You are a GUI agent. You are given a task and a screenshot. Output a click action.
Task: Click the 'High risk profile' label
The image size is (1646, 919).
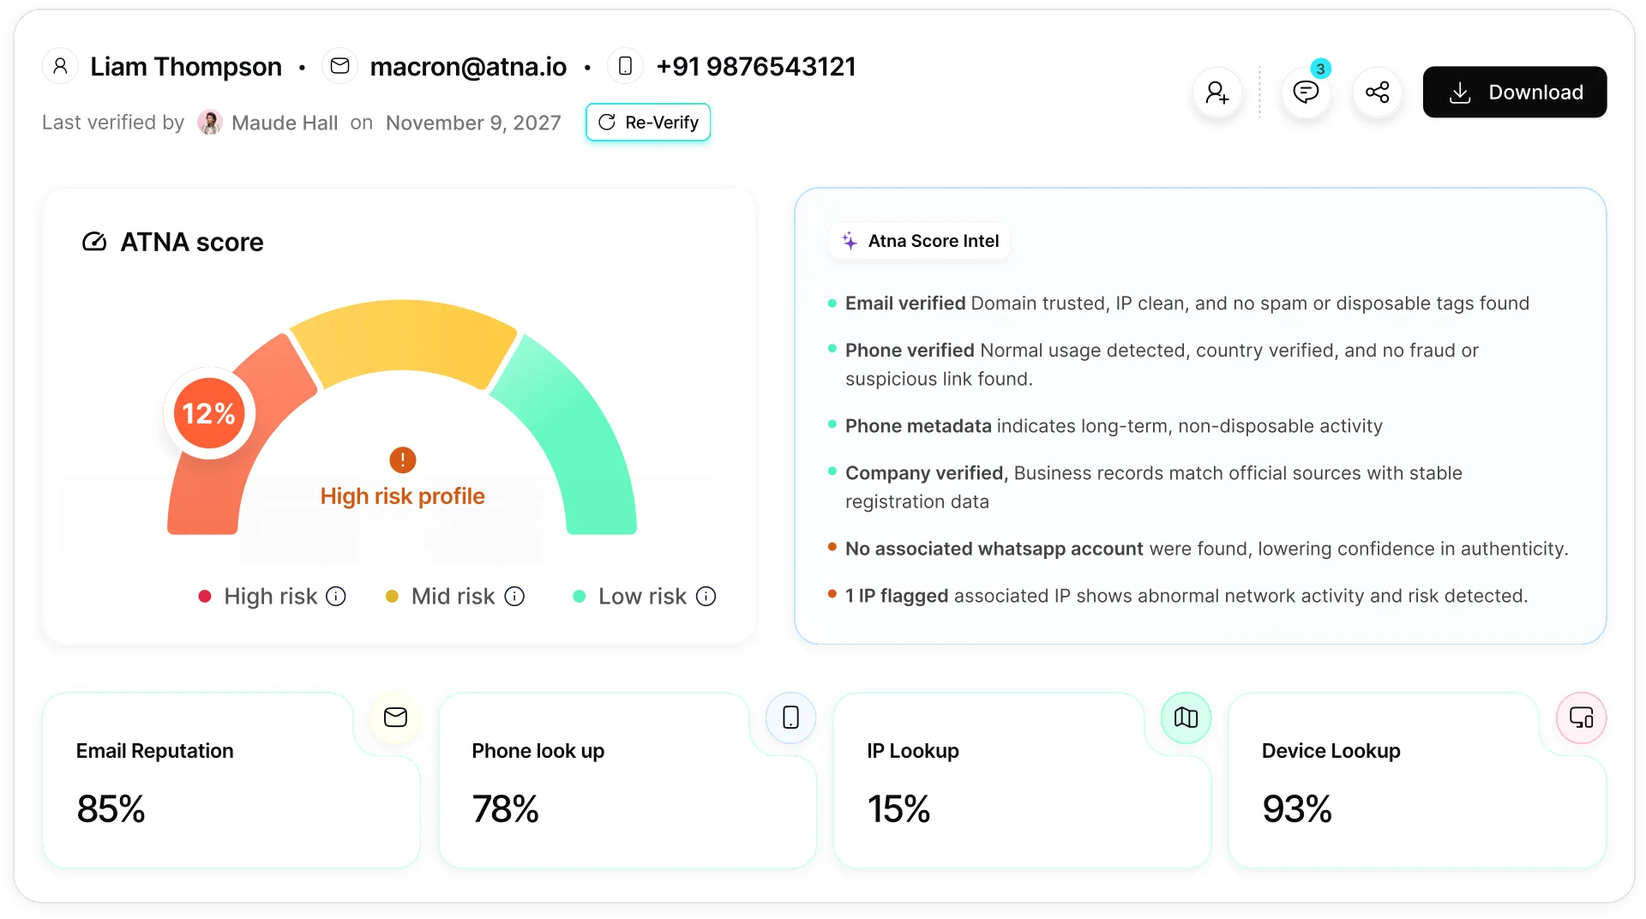pos(403,496)
